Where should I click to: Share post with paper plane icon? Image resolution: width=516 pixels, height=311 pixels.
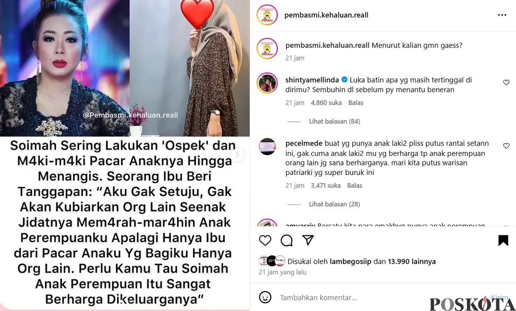[x=308, y=240]
